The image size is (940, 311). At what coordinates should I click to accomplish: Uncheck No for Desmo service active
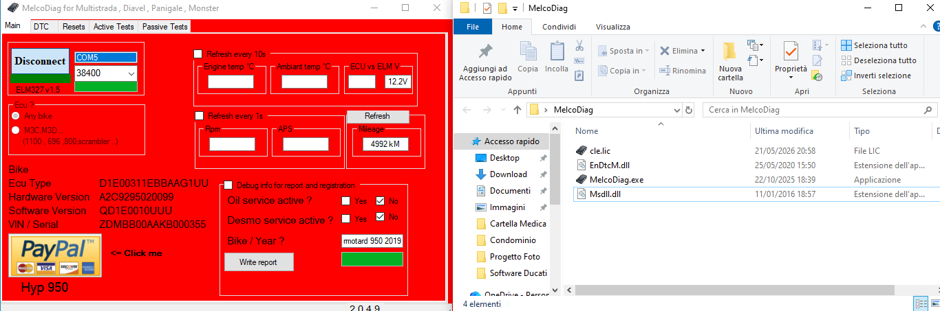(381, 218)
